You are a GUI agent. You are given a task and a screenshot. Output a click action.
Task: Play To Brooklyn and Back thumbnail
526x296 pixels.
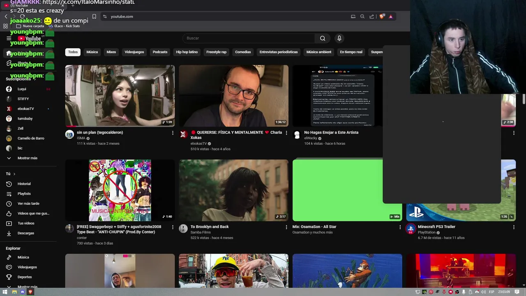233,190
